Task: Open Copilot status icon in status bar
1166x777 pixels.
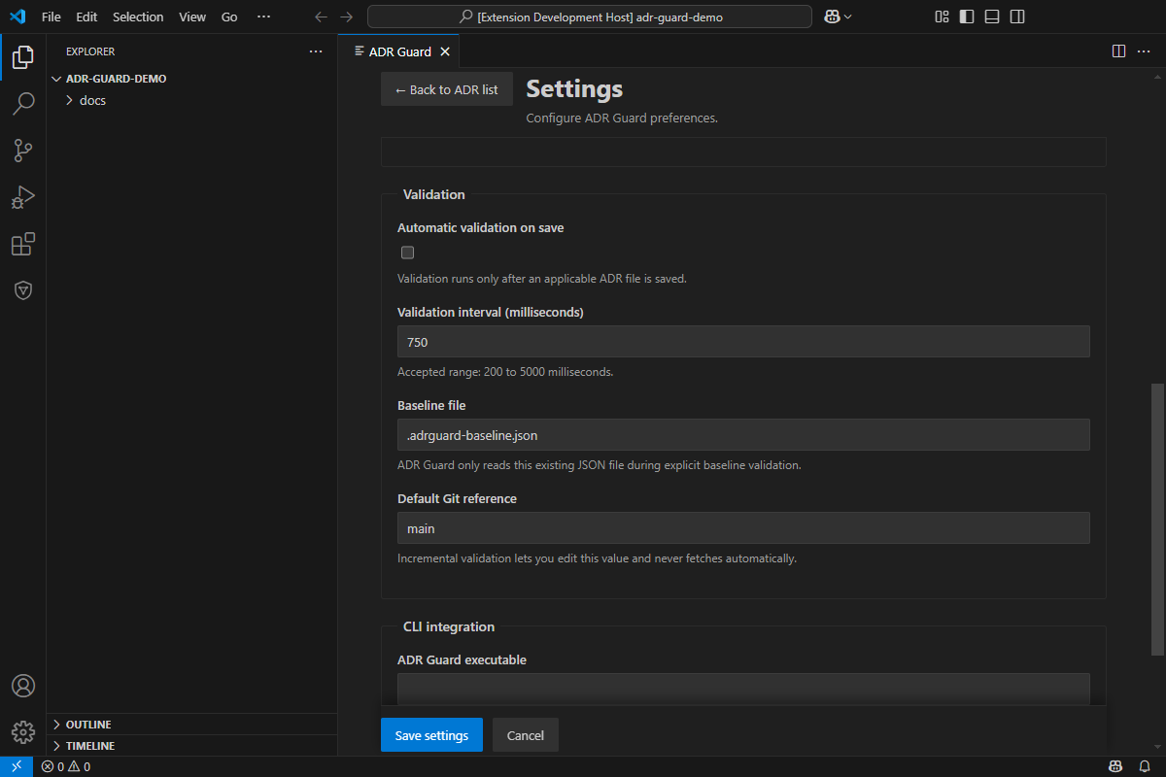Action: (1117, 766)
